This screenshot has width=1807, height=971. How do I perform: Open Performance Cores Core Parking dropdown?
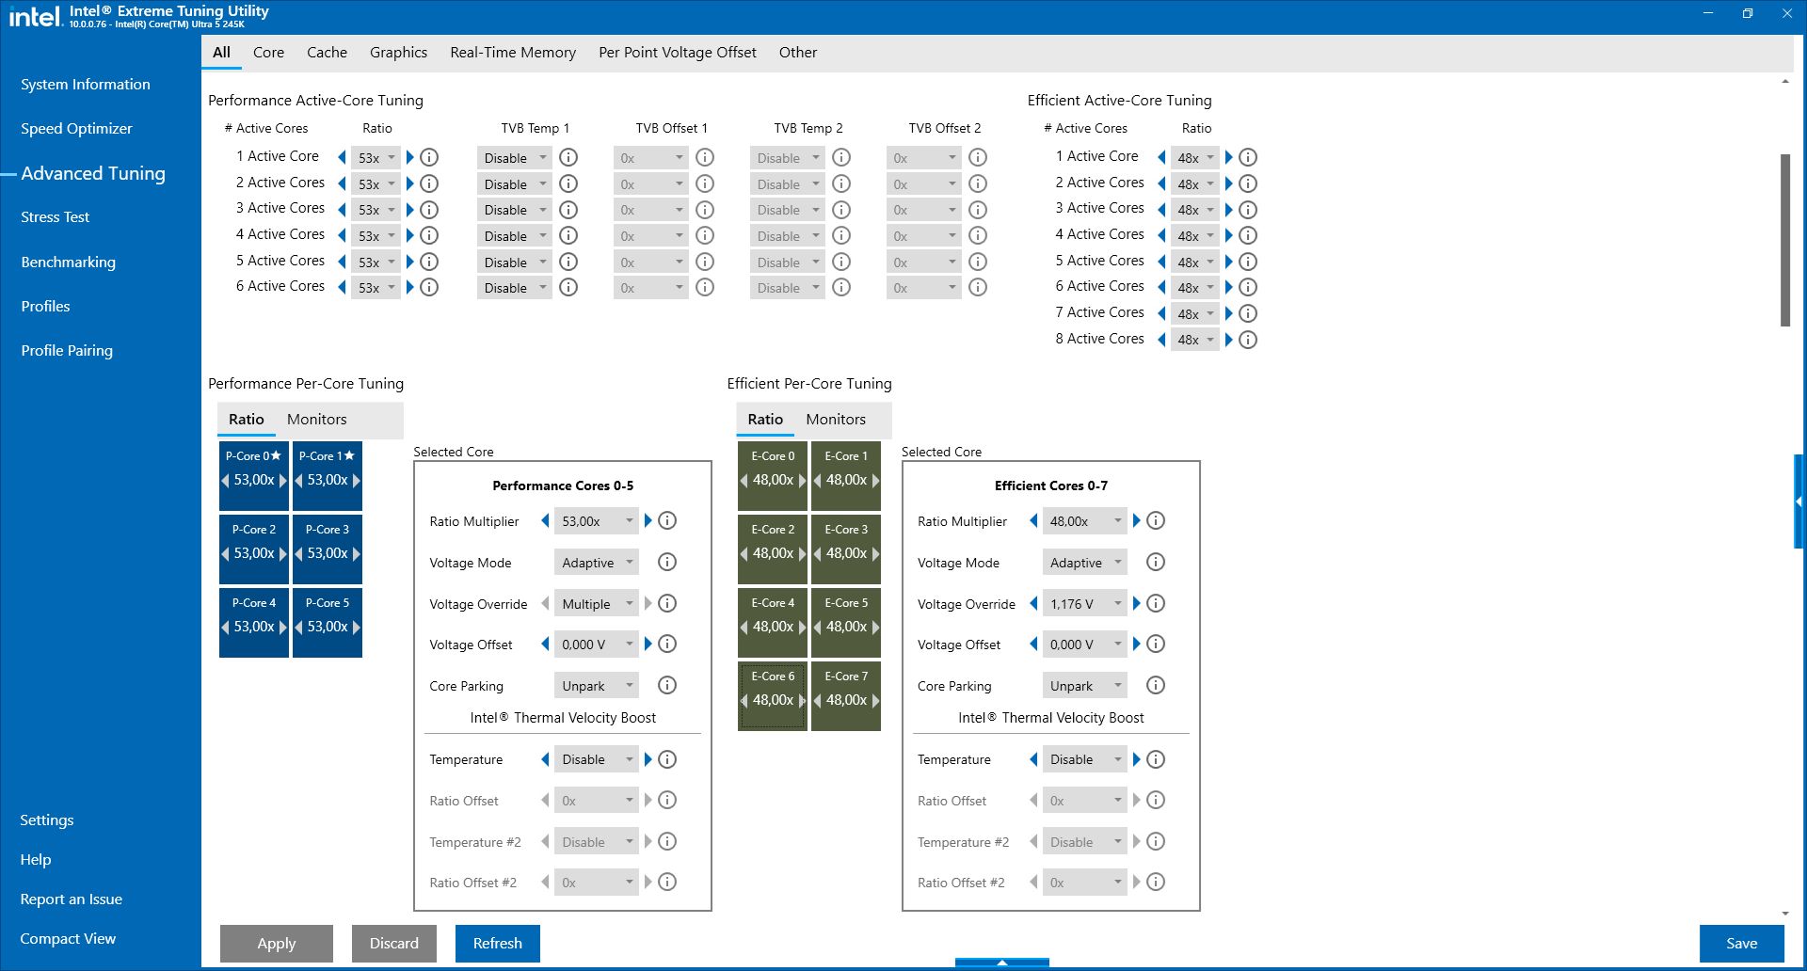pyautogui.click(x=597, y=685)
